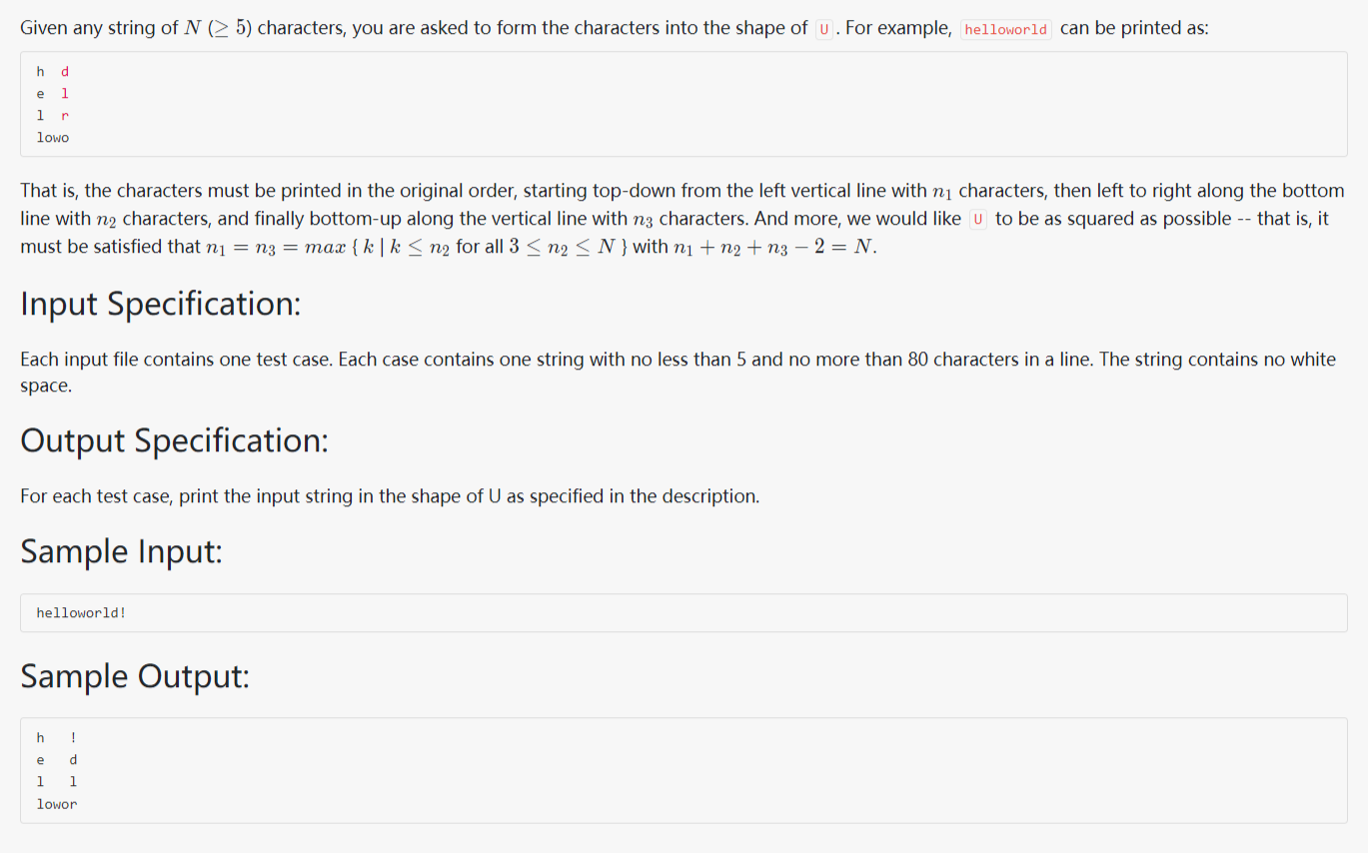
Task: Click the inline "helloworld" code snippet
Action: [x=1005, y=29]
